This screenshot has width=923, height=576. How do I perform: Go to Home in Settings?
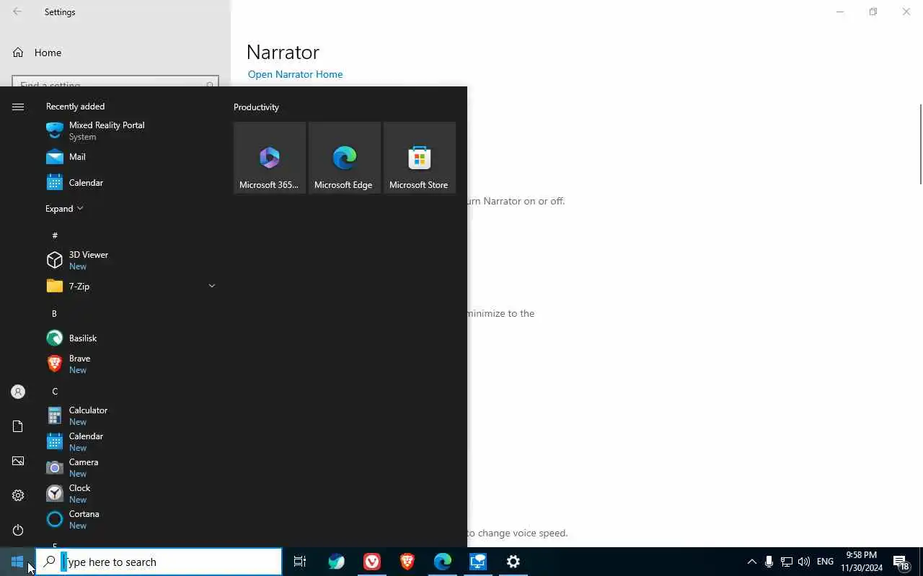point(115,53)
